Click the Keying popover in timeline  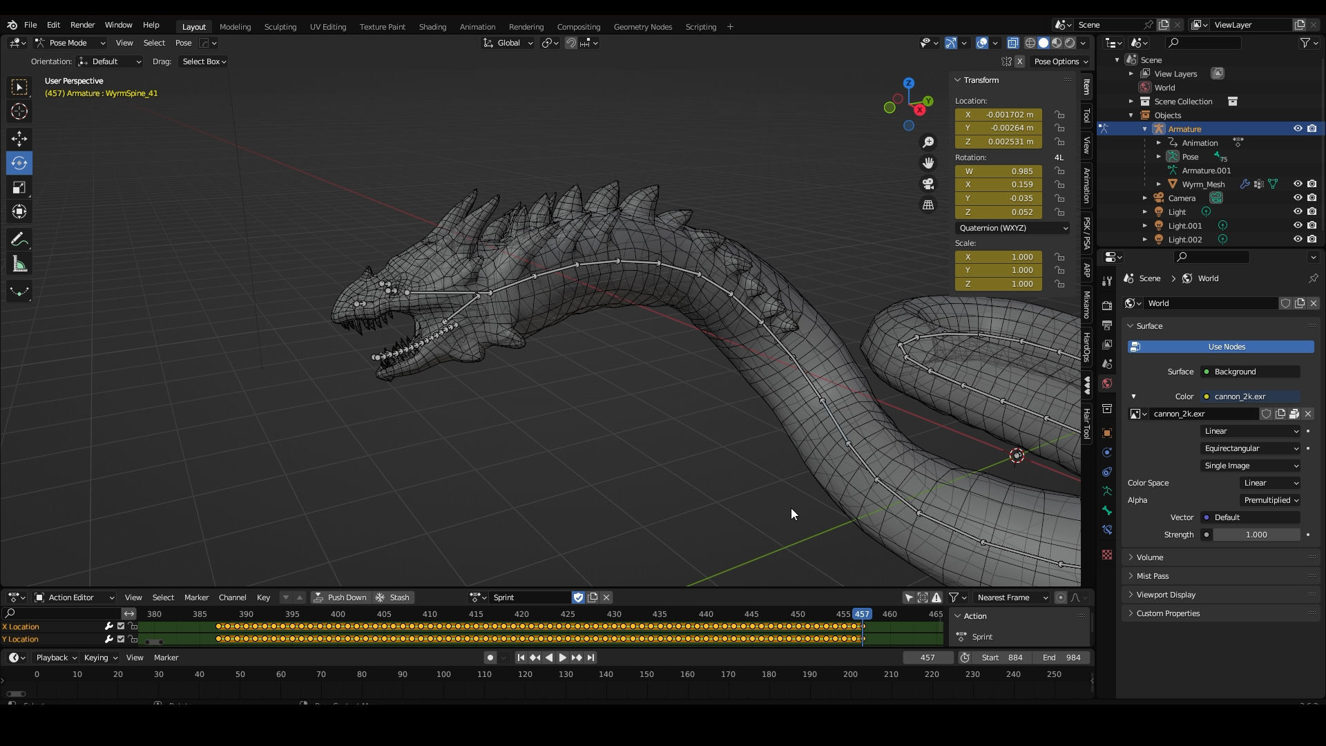click(100, 658)
